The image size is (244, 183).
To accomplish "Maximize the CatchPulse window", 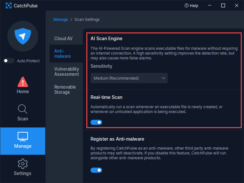I will coord(223,5).
